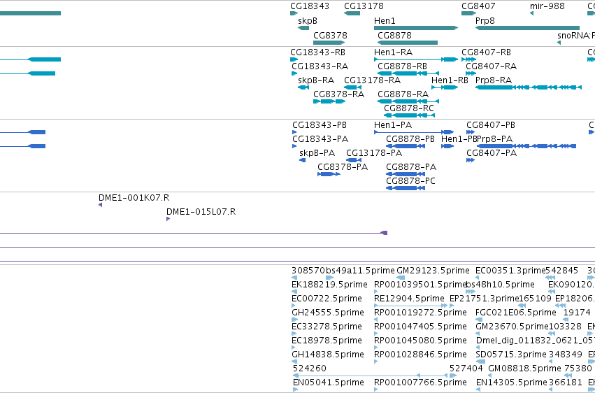Click the CG13178-RA transcript
The height and width of the screenshot is (393, 595).
[352, 87]
